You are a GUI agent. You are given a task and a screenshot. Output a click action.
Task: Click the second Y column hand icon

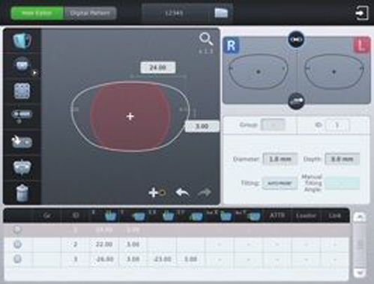pyautogui.click(x=196, y=216)
